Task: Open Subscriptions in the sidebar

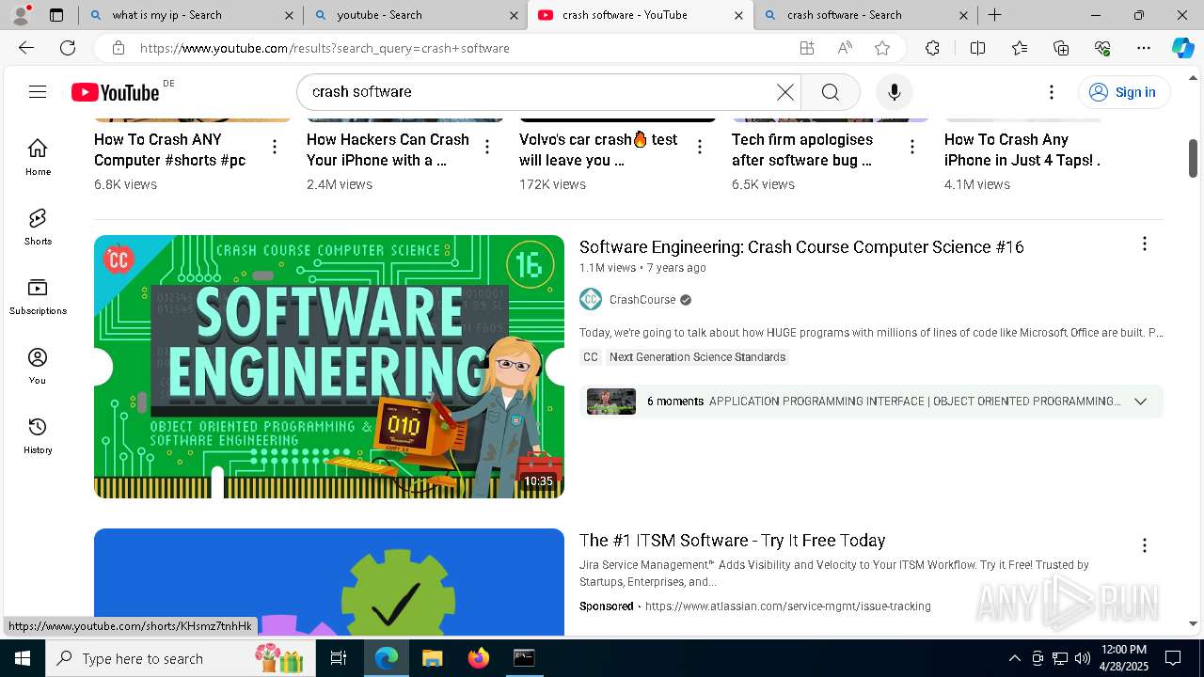Action: [x=38, y=296]
